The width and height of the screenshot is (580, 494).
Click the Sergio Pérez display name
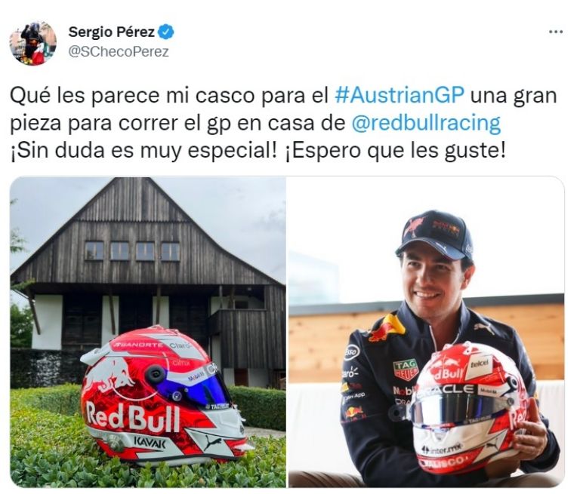click(111, 32)
